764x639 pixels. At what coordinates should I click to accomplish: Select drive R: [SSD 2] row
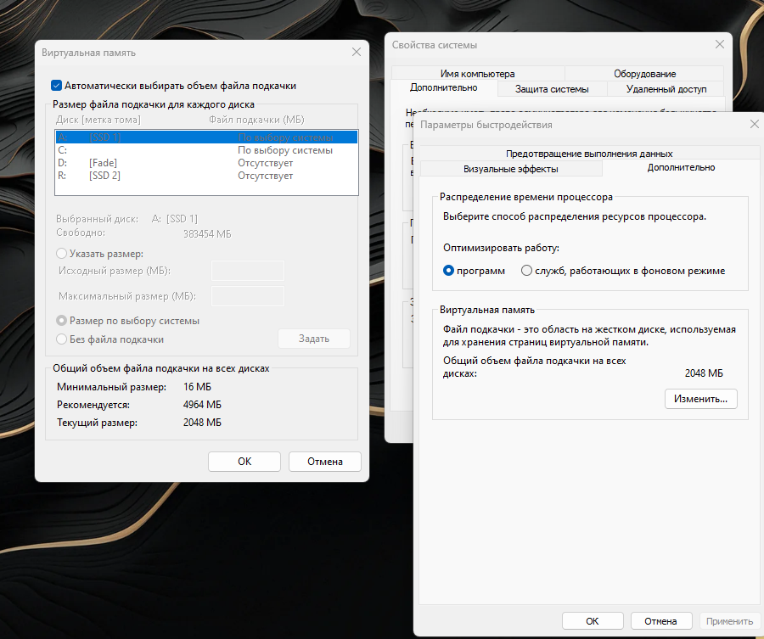(x=206, y=176)
